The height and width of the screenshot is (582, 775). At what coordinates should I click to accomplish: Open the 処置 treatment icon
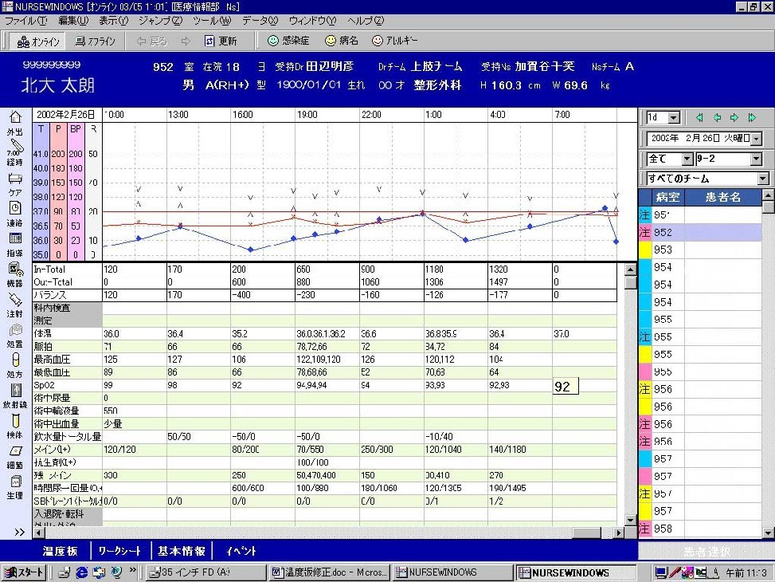click(x=15, y=329)
